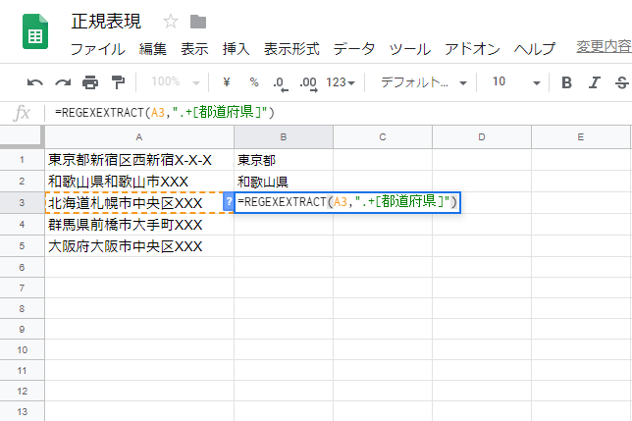Open the ツール menu
Screen dimensions: 632x421
[410, 49]
